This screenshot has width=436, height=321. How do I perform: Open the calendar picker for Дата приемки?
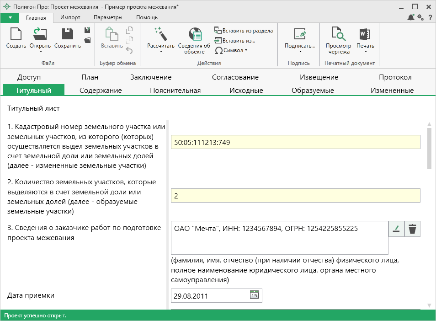pyautogui.click(x=254, y=295)
